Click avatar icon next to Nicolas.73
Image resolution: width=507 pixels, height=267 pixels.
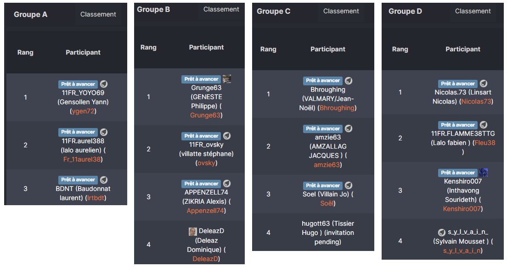click(x=484, y=83)
